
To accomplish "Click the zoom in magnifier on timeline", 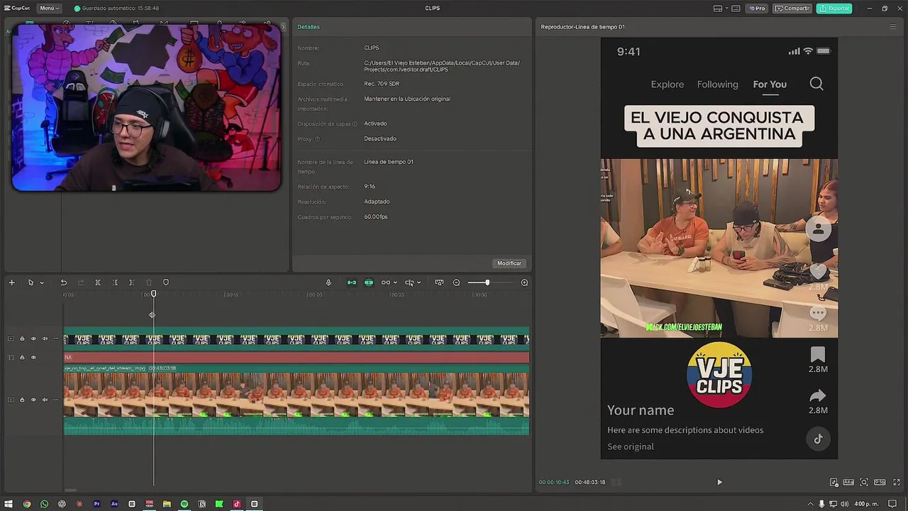I will click(524, 282).
